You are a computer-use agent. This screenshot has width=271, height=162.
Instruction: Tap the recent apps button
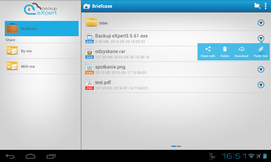tap(51, 156)
